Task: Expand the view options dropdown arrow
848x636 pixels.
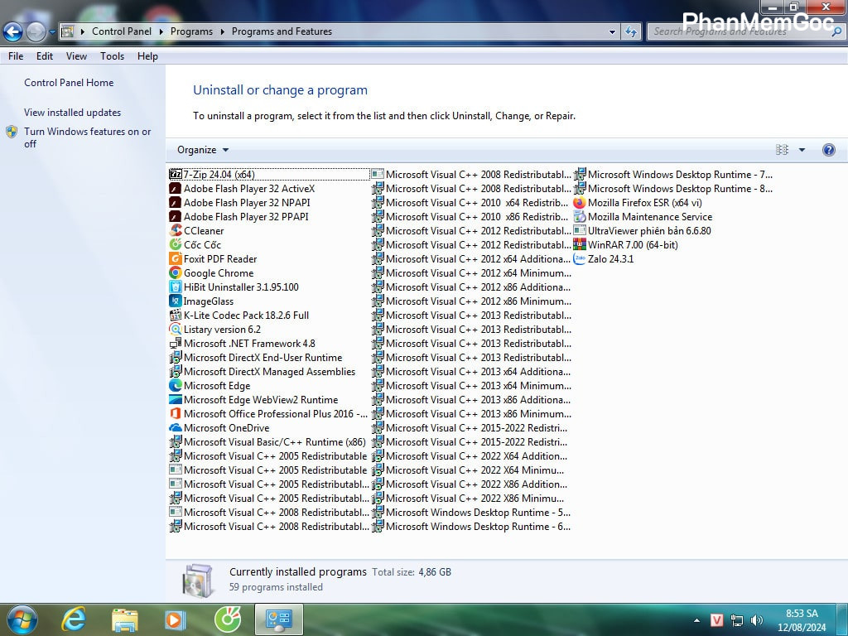Action: pos(802,150)
